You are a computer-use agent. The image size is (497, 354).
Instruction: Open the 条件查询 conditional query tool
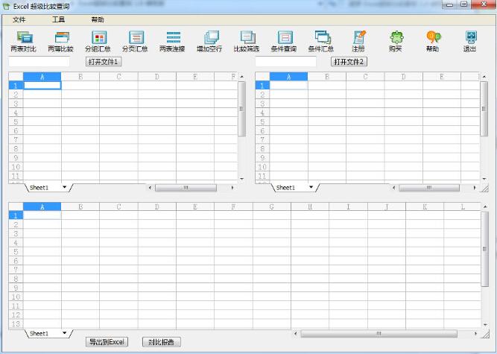coord(284,41)
